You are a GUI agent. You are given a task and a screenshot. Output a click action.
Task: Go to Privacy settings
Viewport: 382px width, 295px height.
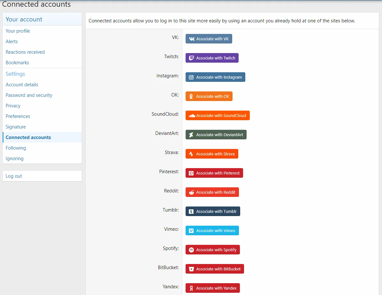42,106
